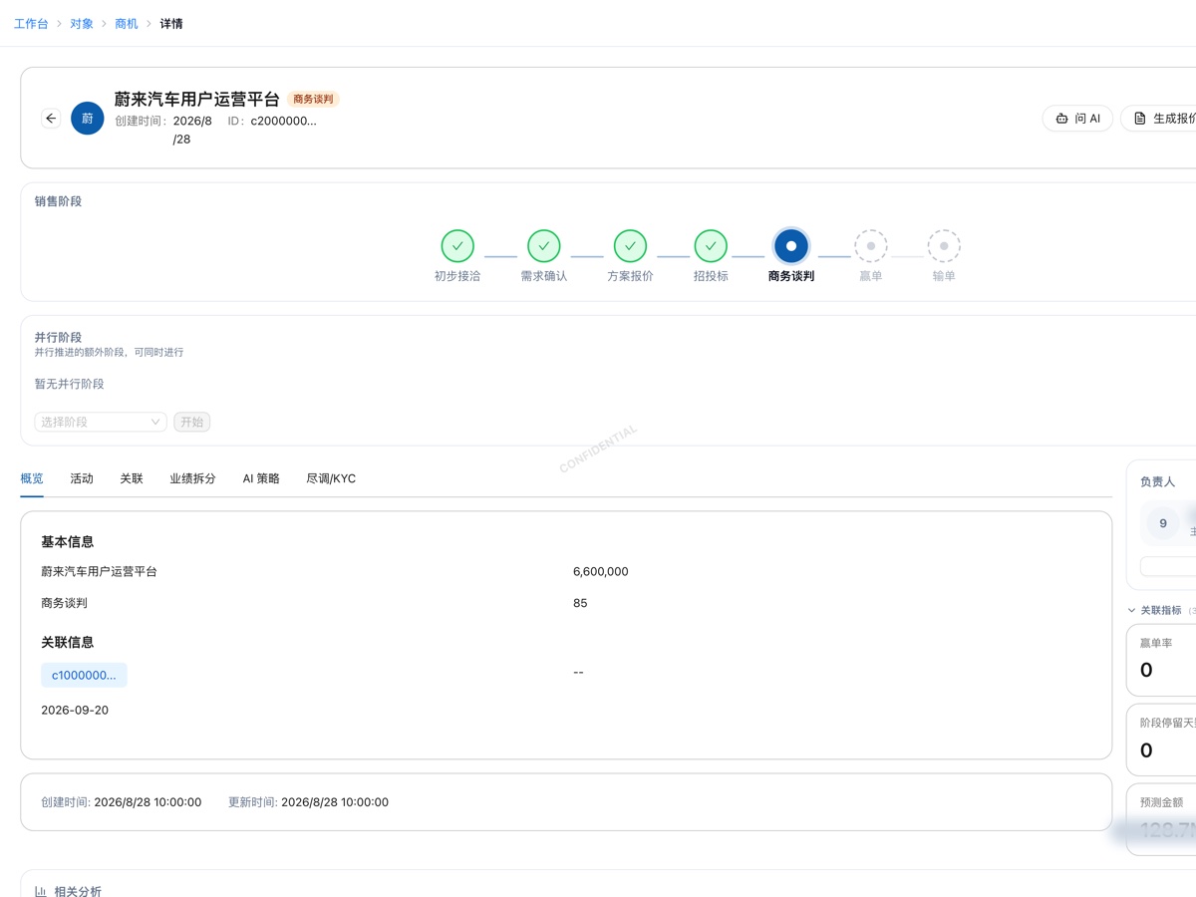The height and width of the screenshot is (897, 1196).
Task: Switch to the 关联 tab
Action: click(132, 478)
